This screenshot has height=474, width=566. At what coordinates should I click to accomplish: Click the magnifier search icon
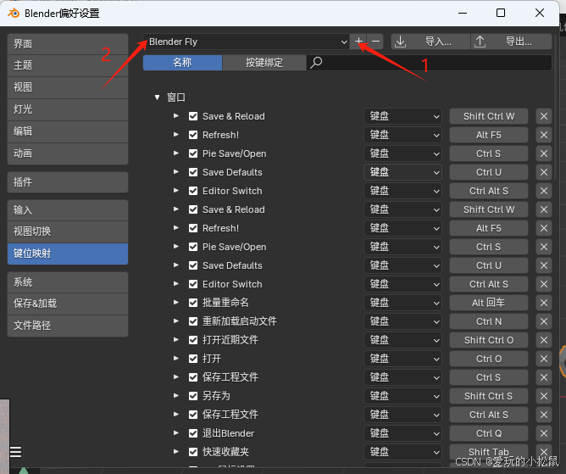(316, 63)
